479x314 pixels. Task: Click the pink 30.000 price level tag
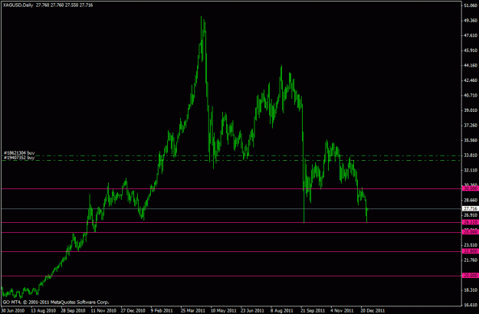[x=470, y=188]
